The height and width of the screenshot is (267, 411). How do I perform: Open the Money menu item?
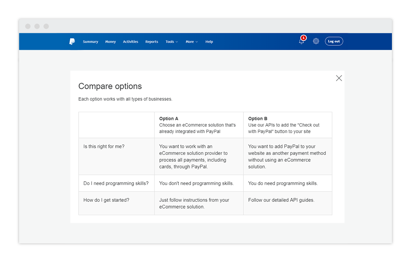click(x=110, y=42)
